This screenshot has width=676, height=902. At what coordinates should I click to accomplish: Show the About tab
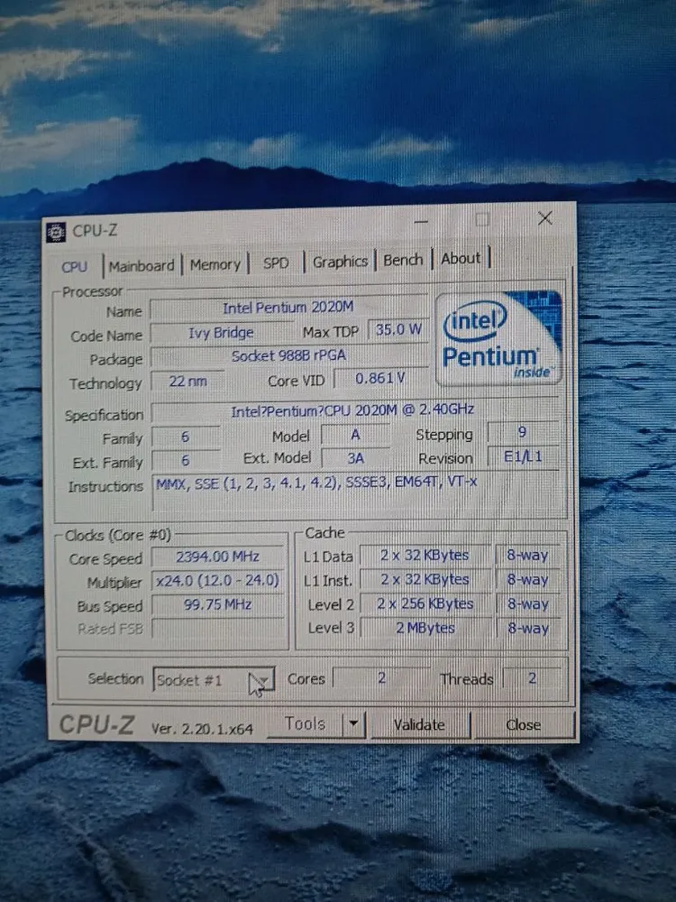460,259
